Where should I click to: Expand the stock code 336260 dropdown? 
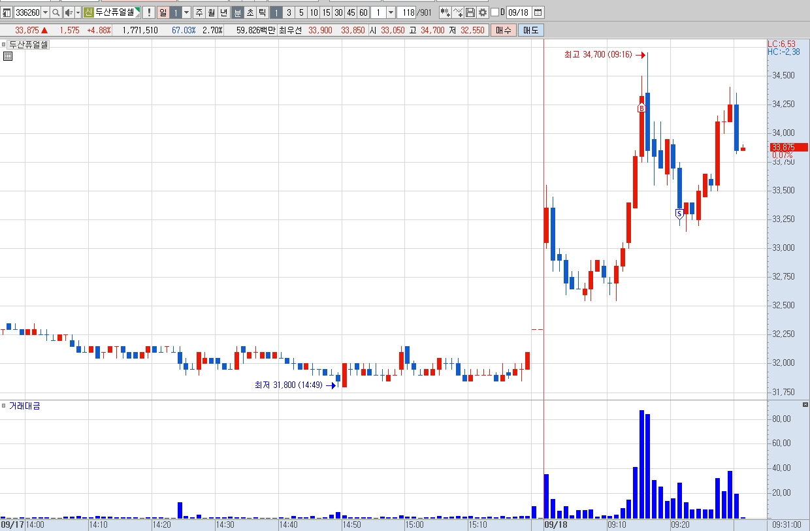pyautogui.click(x=45, y=12)
